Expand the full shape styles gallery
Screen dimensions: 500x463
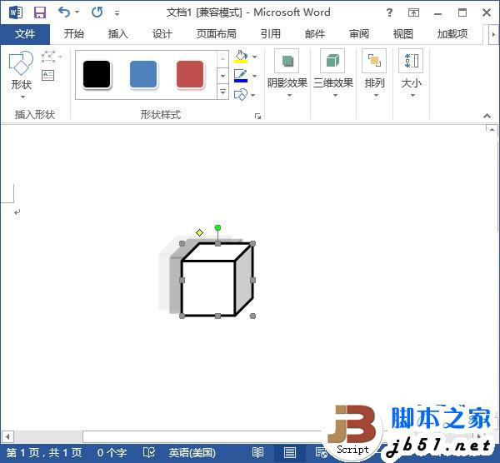point(222,92)
